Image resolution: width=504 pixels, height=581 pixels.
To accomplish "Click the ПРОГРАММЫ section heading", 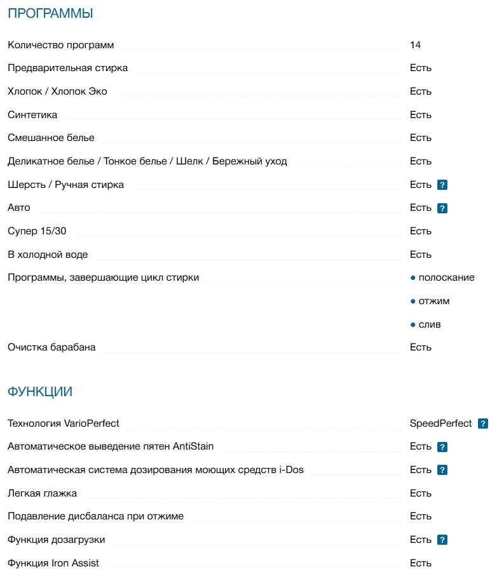I will (x=50, y=13).
